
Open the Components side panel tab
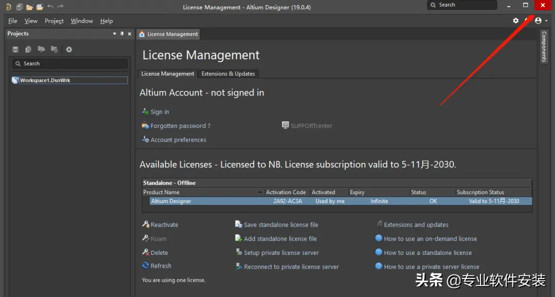pos(544,46)
